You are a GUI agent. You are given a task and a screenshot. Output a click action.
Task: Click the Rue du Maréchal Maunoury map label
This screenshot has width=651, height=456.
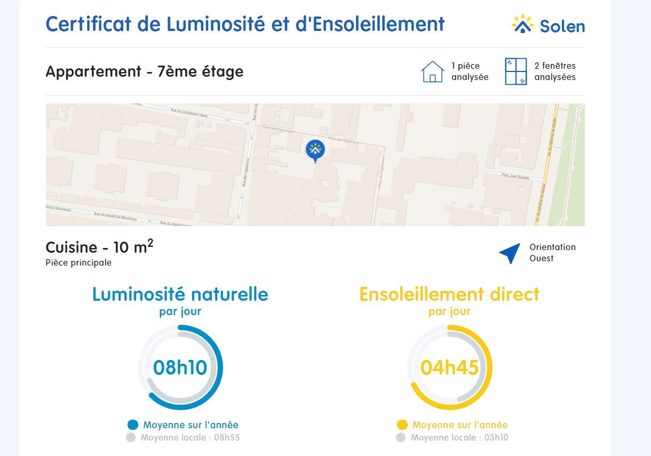(x=115, y=216)
